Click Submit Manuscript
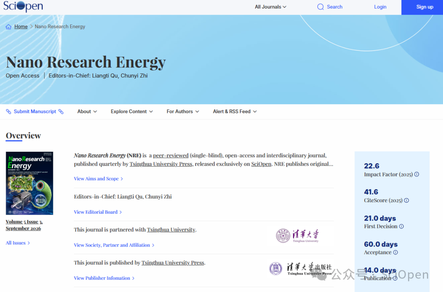 pos(35,112)
